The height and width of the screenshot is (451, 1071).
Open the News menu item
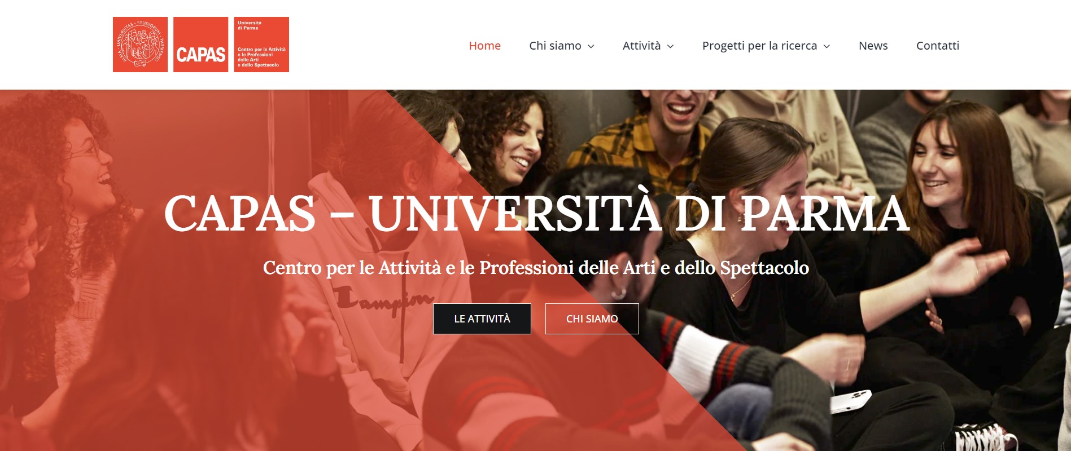pos(873,46)
